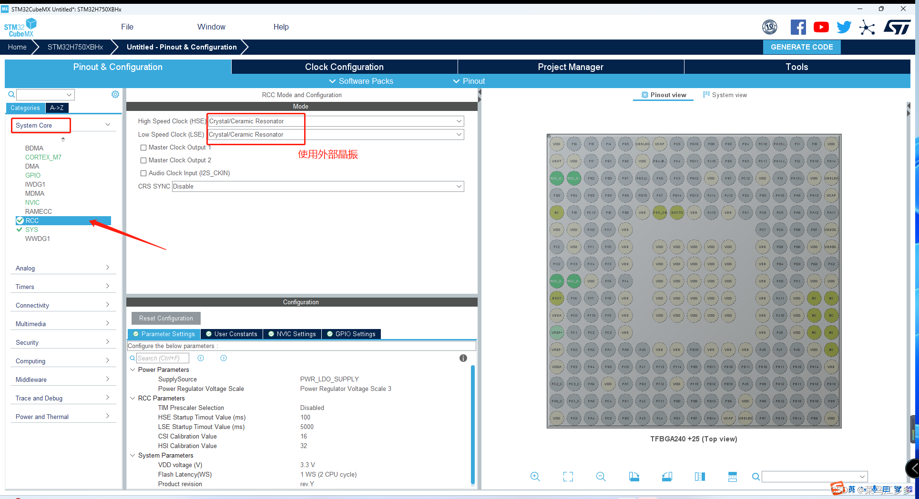Image resolution: width=919 pixels, height=499 pixels.
Task: Open the ST Twitter icon
Action: pyautogui.click(x=844, y=27)
